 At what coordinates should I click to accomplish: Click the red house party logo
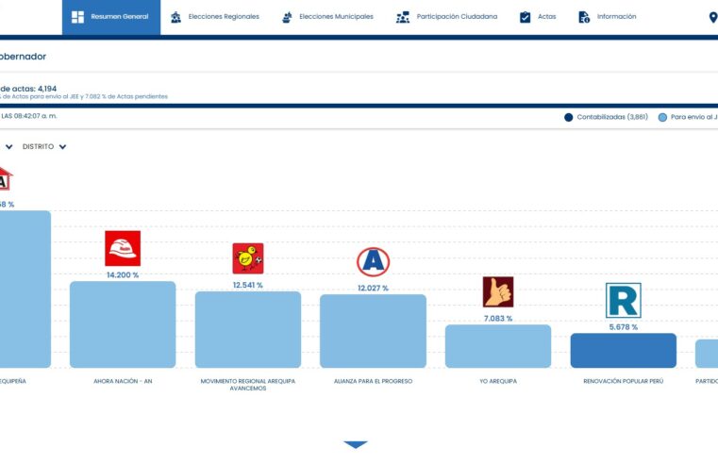tap(6, 179)
